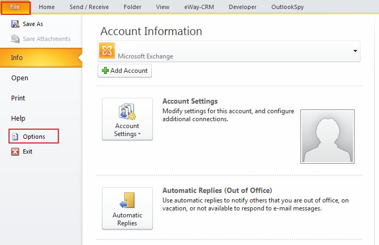Open the eWay-CRM tab
This screenshot has width=379, height=245.
click(x=199, y=7)
